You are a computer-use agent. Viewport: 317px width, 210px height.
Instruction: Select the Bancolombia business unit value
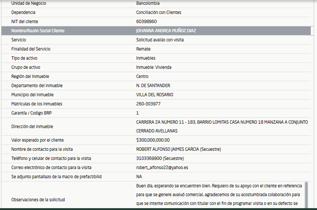click(148, 3)
